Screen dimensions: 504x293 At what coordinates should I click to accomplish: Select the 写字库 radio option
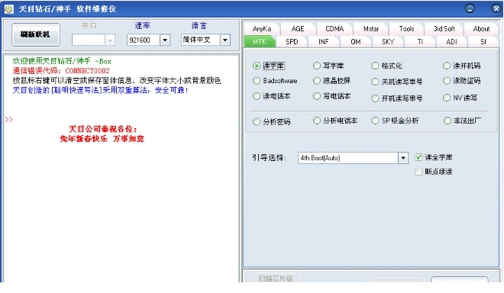click(x=328, y=66)
